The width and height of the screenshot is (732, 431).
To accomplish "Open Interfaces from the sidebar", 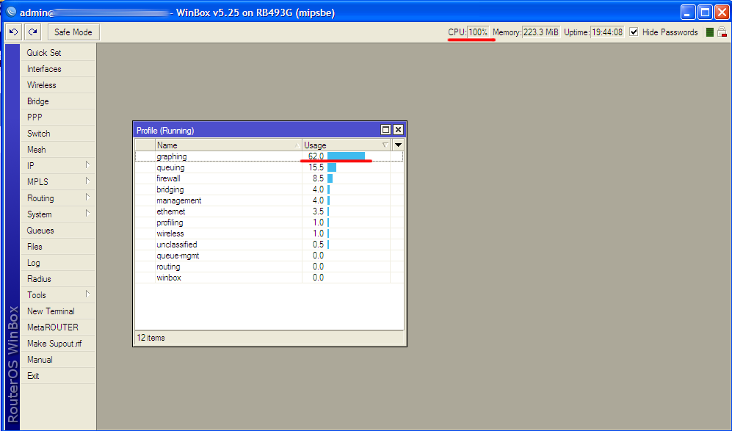I will tap(45, 68).
